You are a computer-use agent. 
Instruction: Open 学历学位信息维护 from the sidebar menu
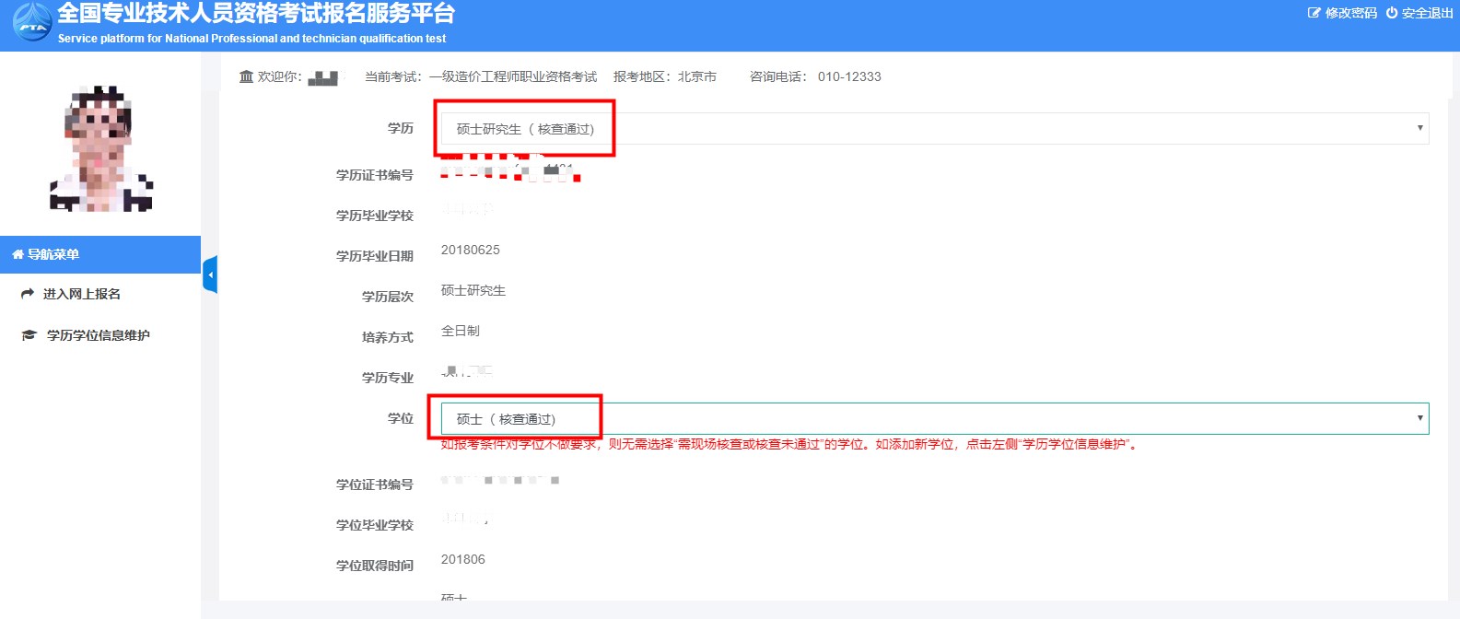(x=99, y=335)
